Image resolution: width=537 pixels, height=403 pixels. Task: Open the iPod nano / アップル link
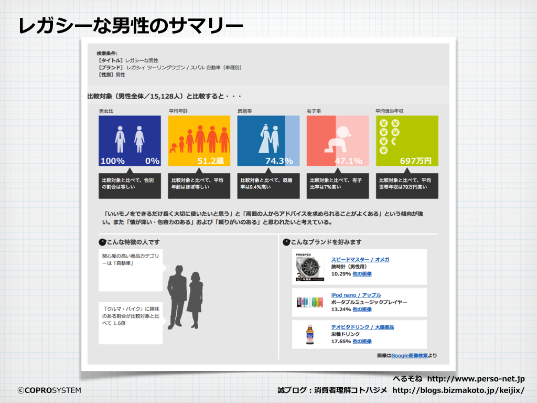[x=356, y=295]
